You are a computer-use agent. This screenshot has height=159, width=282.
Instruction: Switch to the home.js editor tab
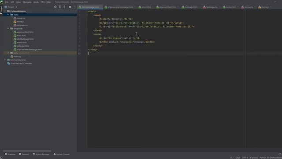coord(265,7)
